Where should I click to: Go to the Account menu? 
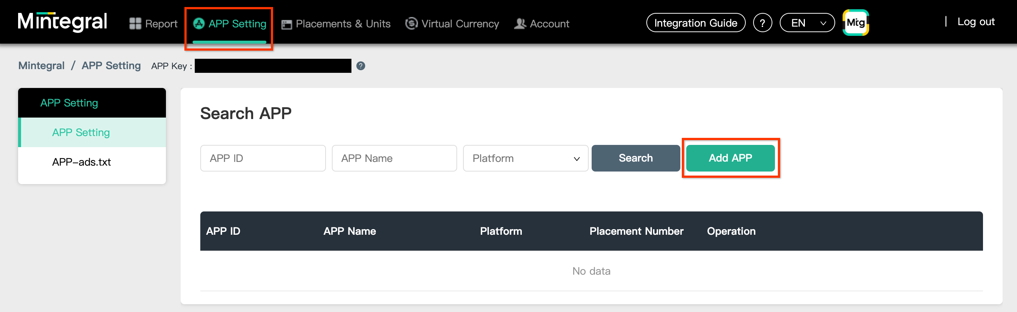click(549, 24)
